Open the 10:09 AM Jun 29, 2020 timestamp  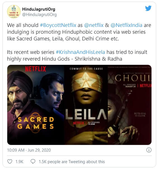[x=29, y=150]
